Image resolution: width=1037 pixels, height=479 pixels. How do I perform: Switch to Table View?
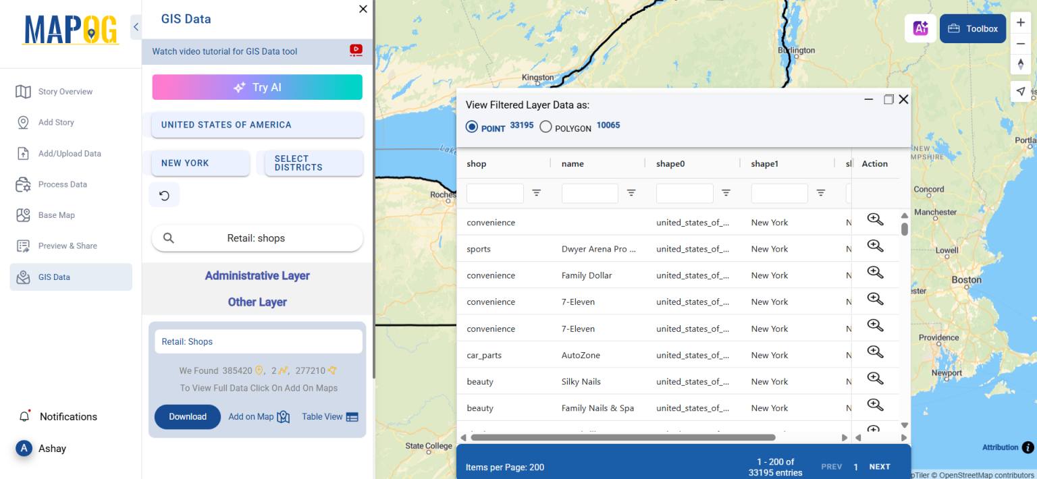pyautogui.click(x=329, y=416)
